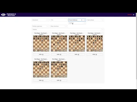Select the chess board from page 4
The height and width of the screenshot is (102, 137).
pyautogui.click(x=41, y=43)
